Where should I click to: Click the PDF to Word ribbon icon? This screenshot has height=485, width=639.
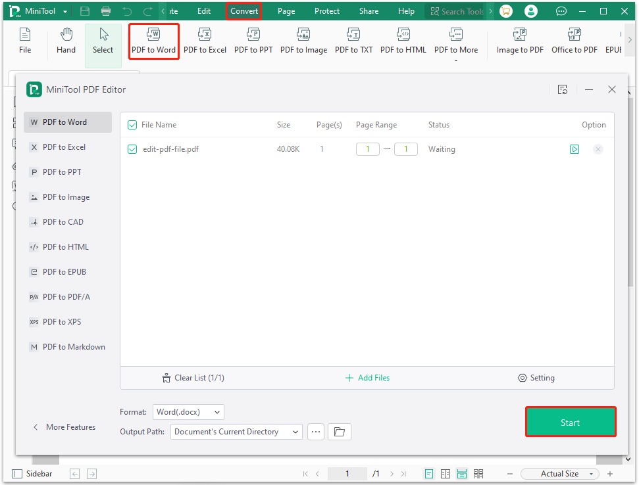(153, 41)
